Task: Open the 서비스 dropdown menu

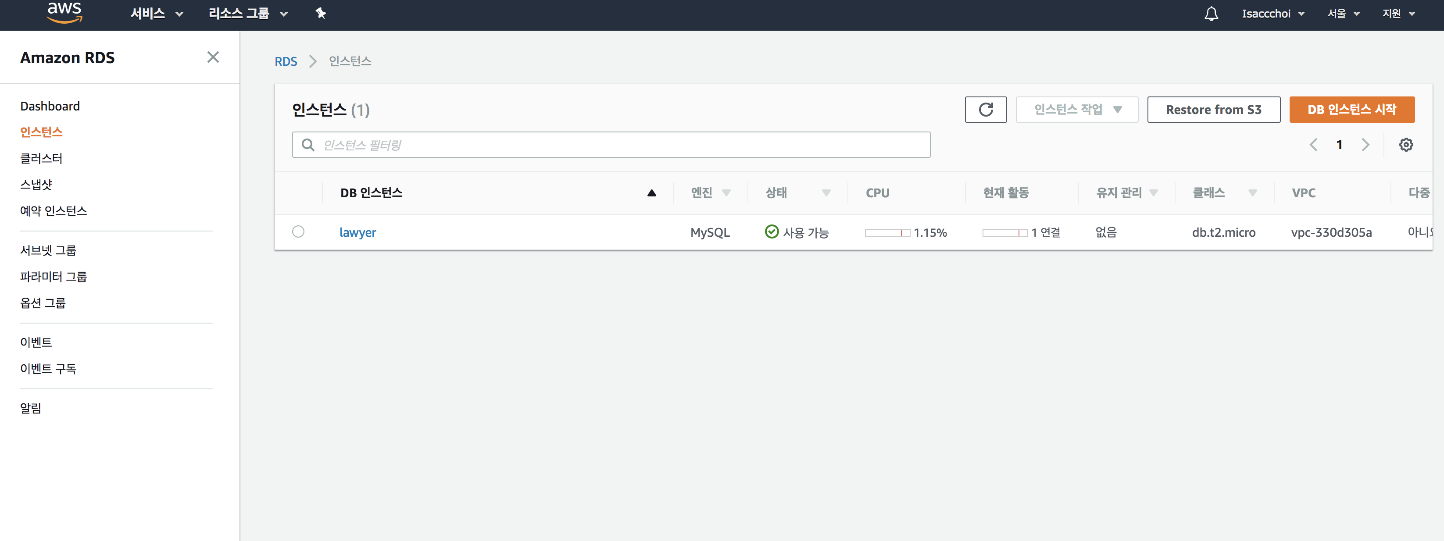Action: (157, 14)
